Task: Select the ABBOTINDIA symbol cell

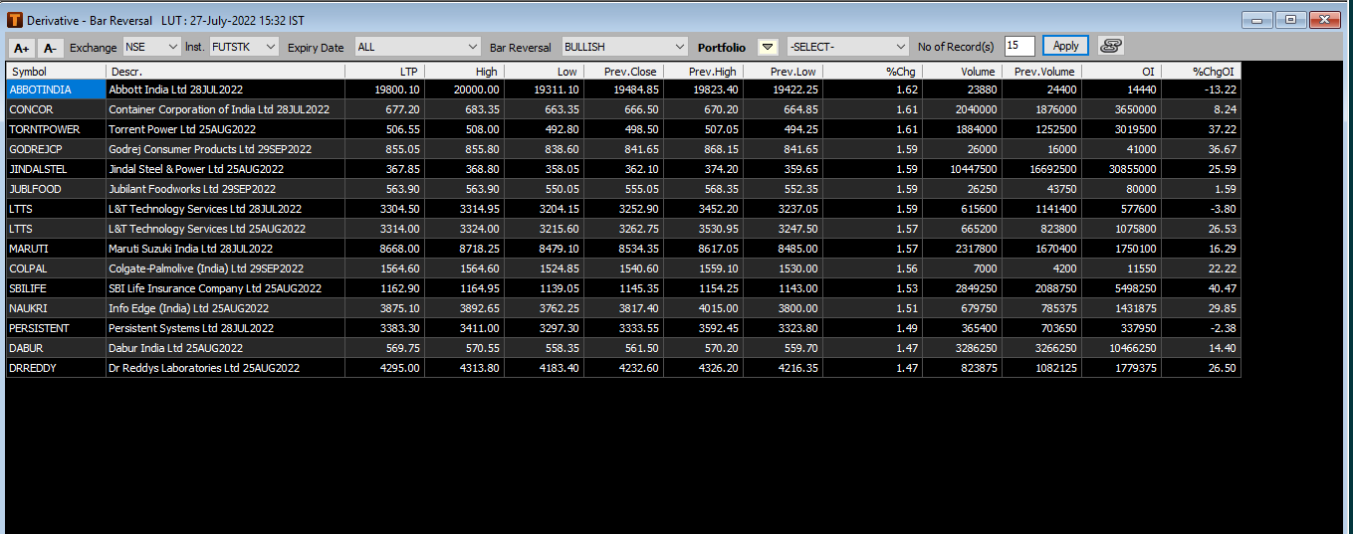Action: coord(56,89)
